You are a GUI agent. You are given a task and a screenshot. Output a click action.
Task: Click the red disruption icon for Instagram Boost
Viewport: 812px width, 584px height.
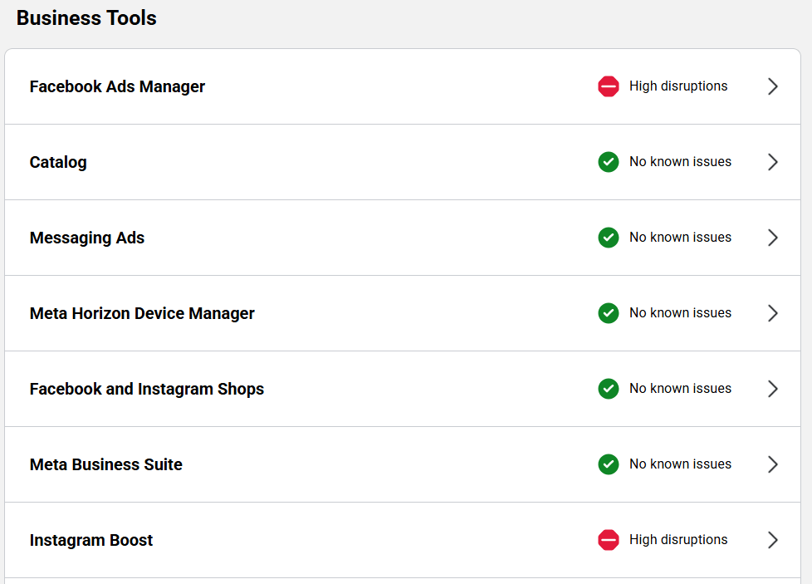click(x=609, y=540)
